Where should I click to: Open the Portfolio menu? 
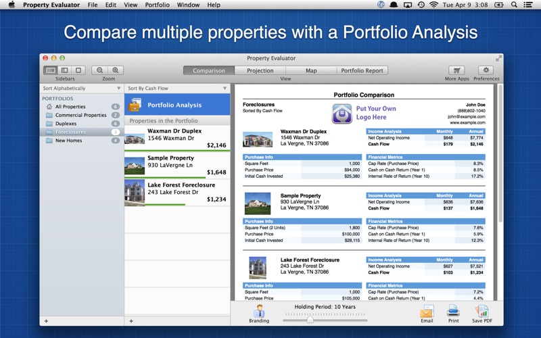coord(157,5)
